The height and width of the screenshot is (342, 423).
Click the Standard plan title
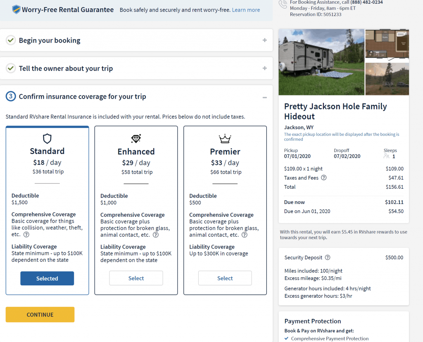(x=47, y=151)
